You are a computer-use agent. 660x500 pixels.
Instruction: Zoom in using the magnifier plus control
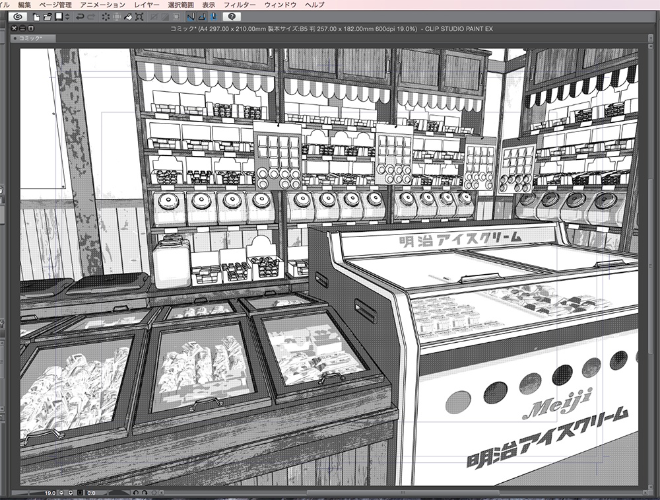pyautogui.click(x=71, y=493)
